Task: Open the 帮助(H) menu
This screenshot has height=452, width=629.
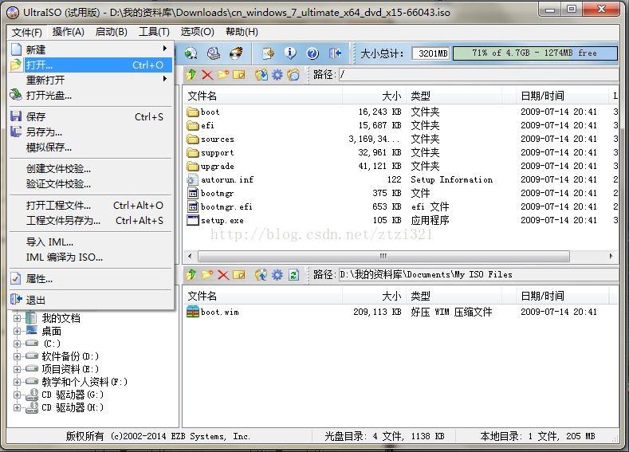Action: coord(242,32)
